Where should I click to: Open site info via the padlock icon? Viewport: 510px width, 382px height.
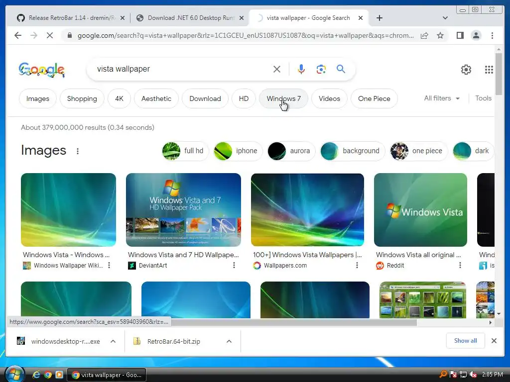pyautogui.click(x=69, y=35)
